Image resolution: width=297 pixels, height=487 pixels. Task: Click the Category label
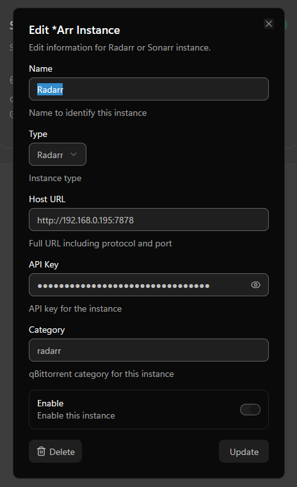coord(47,330)
